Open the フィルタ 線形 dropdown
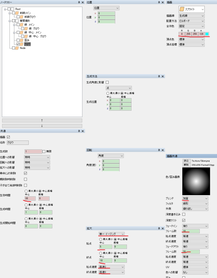 pyautogui.click(x=195, y=204)
